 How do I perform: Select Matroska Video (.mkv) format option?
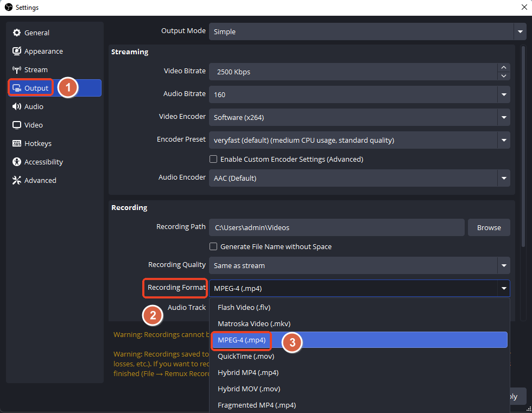coord(250,323)
